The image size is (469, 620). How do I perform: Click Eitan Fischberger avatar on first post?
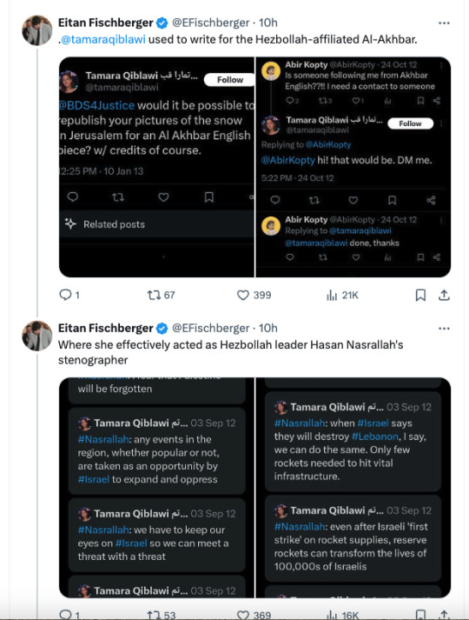click(36, 30)
